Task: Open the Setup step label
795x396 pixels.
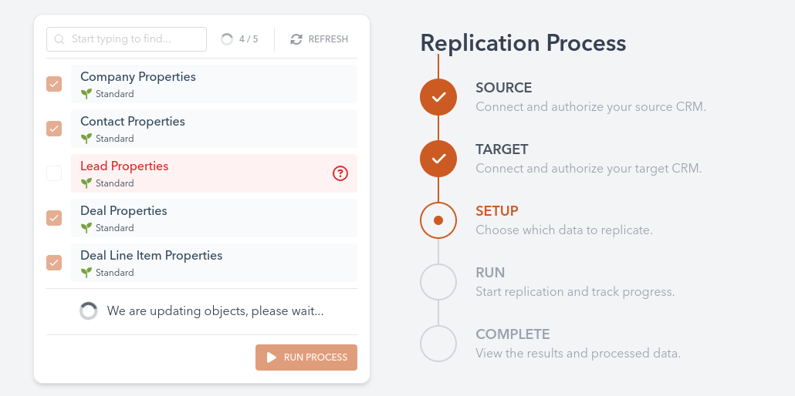Action: coord(497,211)
